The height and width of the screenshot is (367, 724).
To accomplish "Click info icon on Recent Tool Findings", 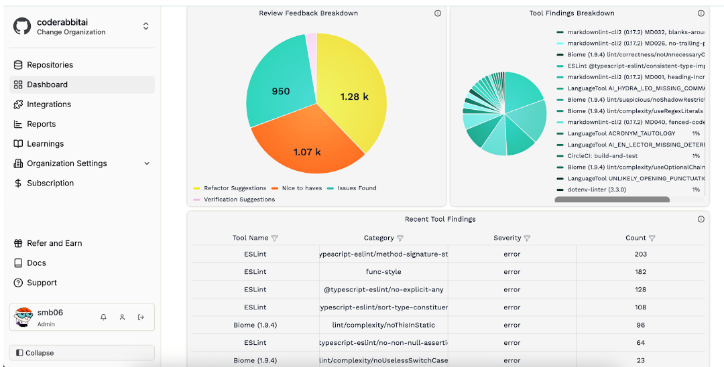I will 701,219.
